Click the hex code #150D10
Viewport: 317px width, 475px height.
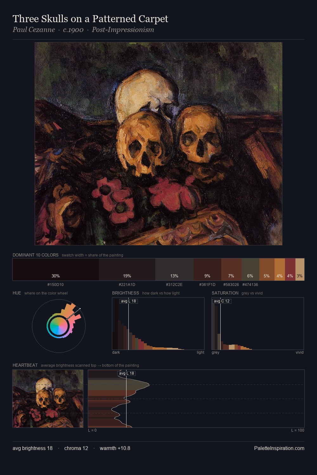[55, 284]
